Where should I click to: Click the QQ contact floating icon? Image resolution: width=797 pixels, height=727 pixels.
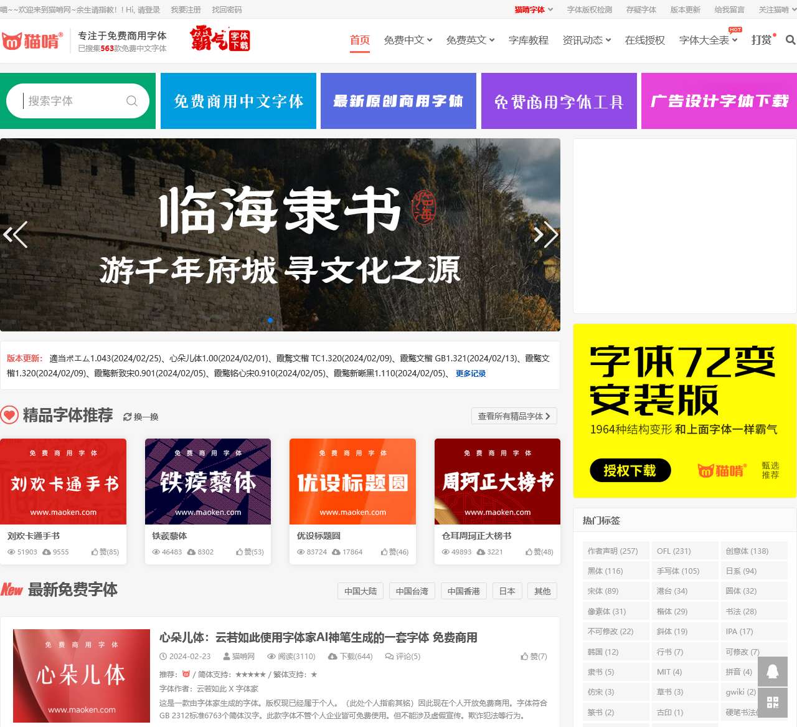click(x=773, y=672)
